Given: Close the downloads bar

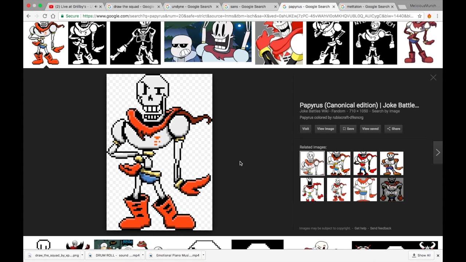Looking at the screenshot, I should 438,255.
